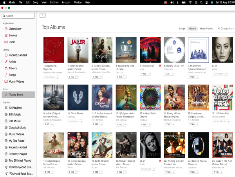Open the Song menu
Image resolution: width=235 pixels, height=177 pixels.
(x=36, y=2)
